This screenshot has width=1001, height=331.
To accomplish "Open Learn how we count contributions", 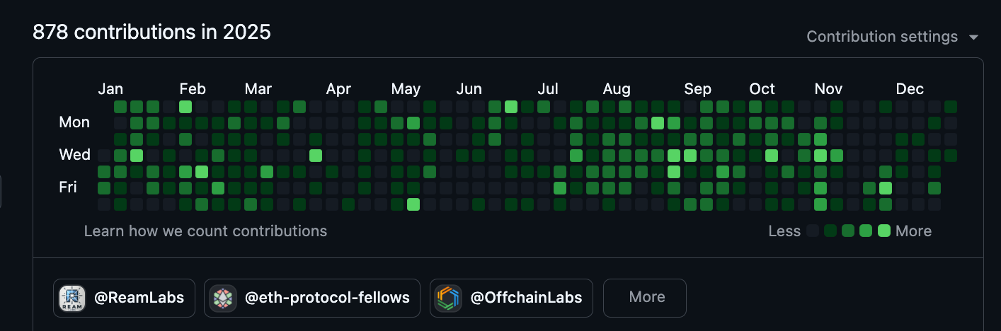I will 205,231.
